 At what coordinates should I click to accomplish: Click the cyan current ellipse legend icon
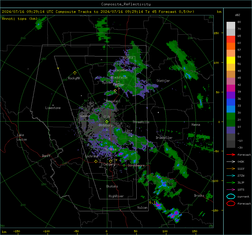coord(231,196)
